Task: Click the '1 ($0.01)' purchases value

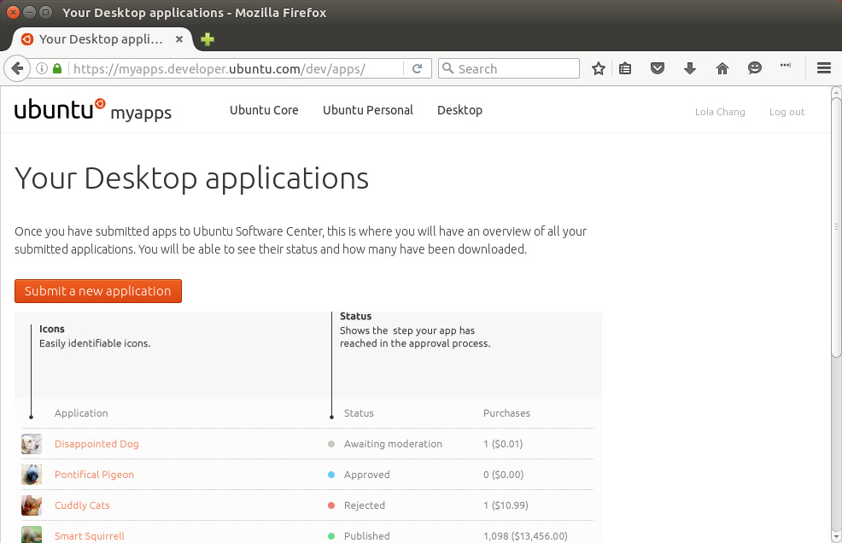Action: click(x=503, y=444)
